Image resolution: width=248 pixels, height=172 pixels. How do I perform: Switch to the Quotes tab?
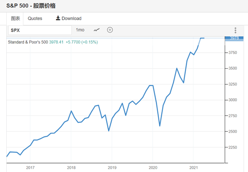click(35, 18)
